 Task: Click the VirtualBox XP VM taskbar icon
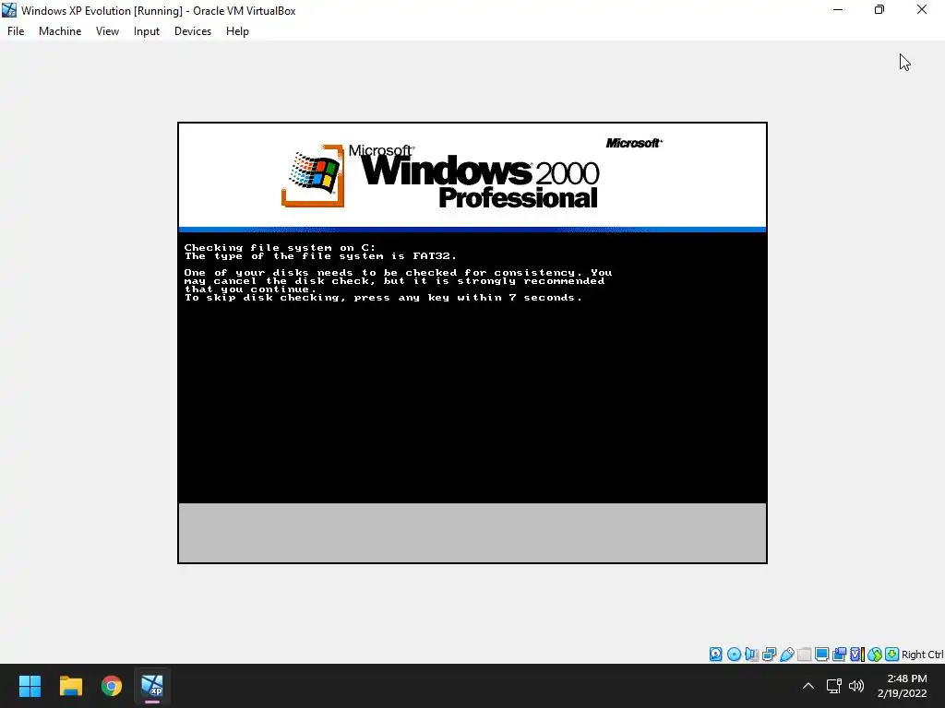tap(152, 686)
